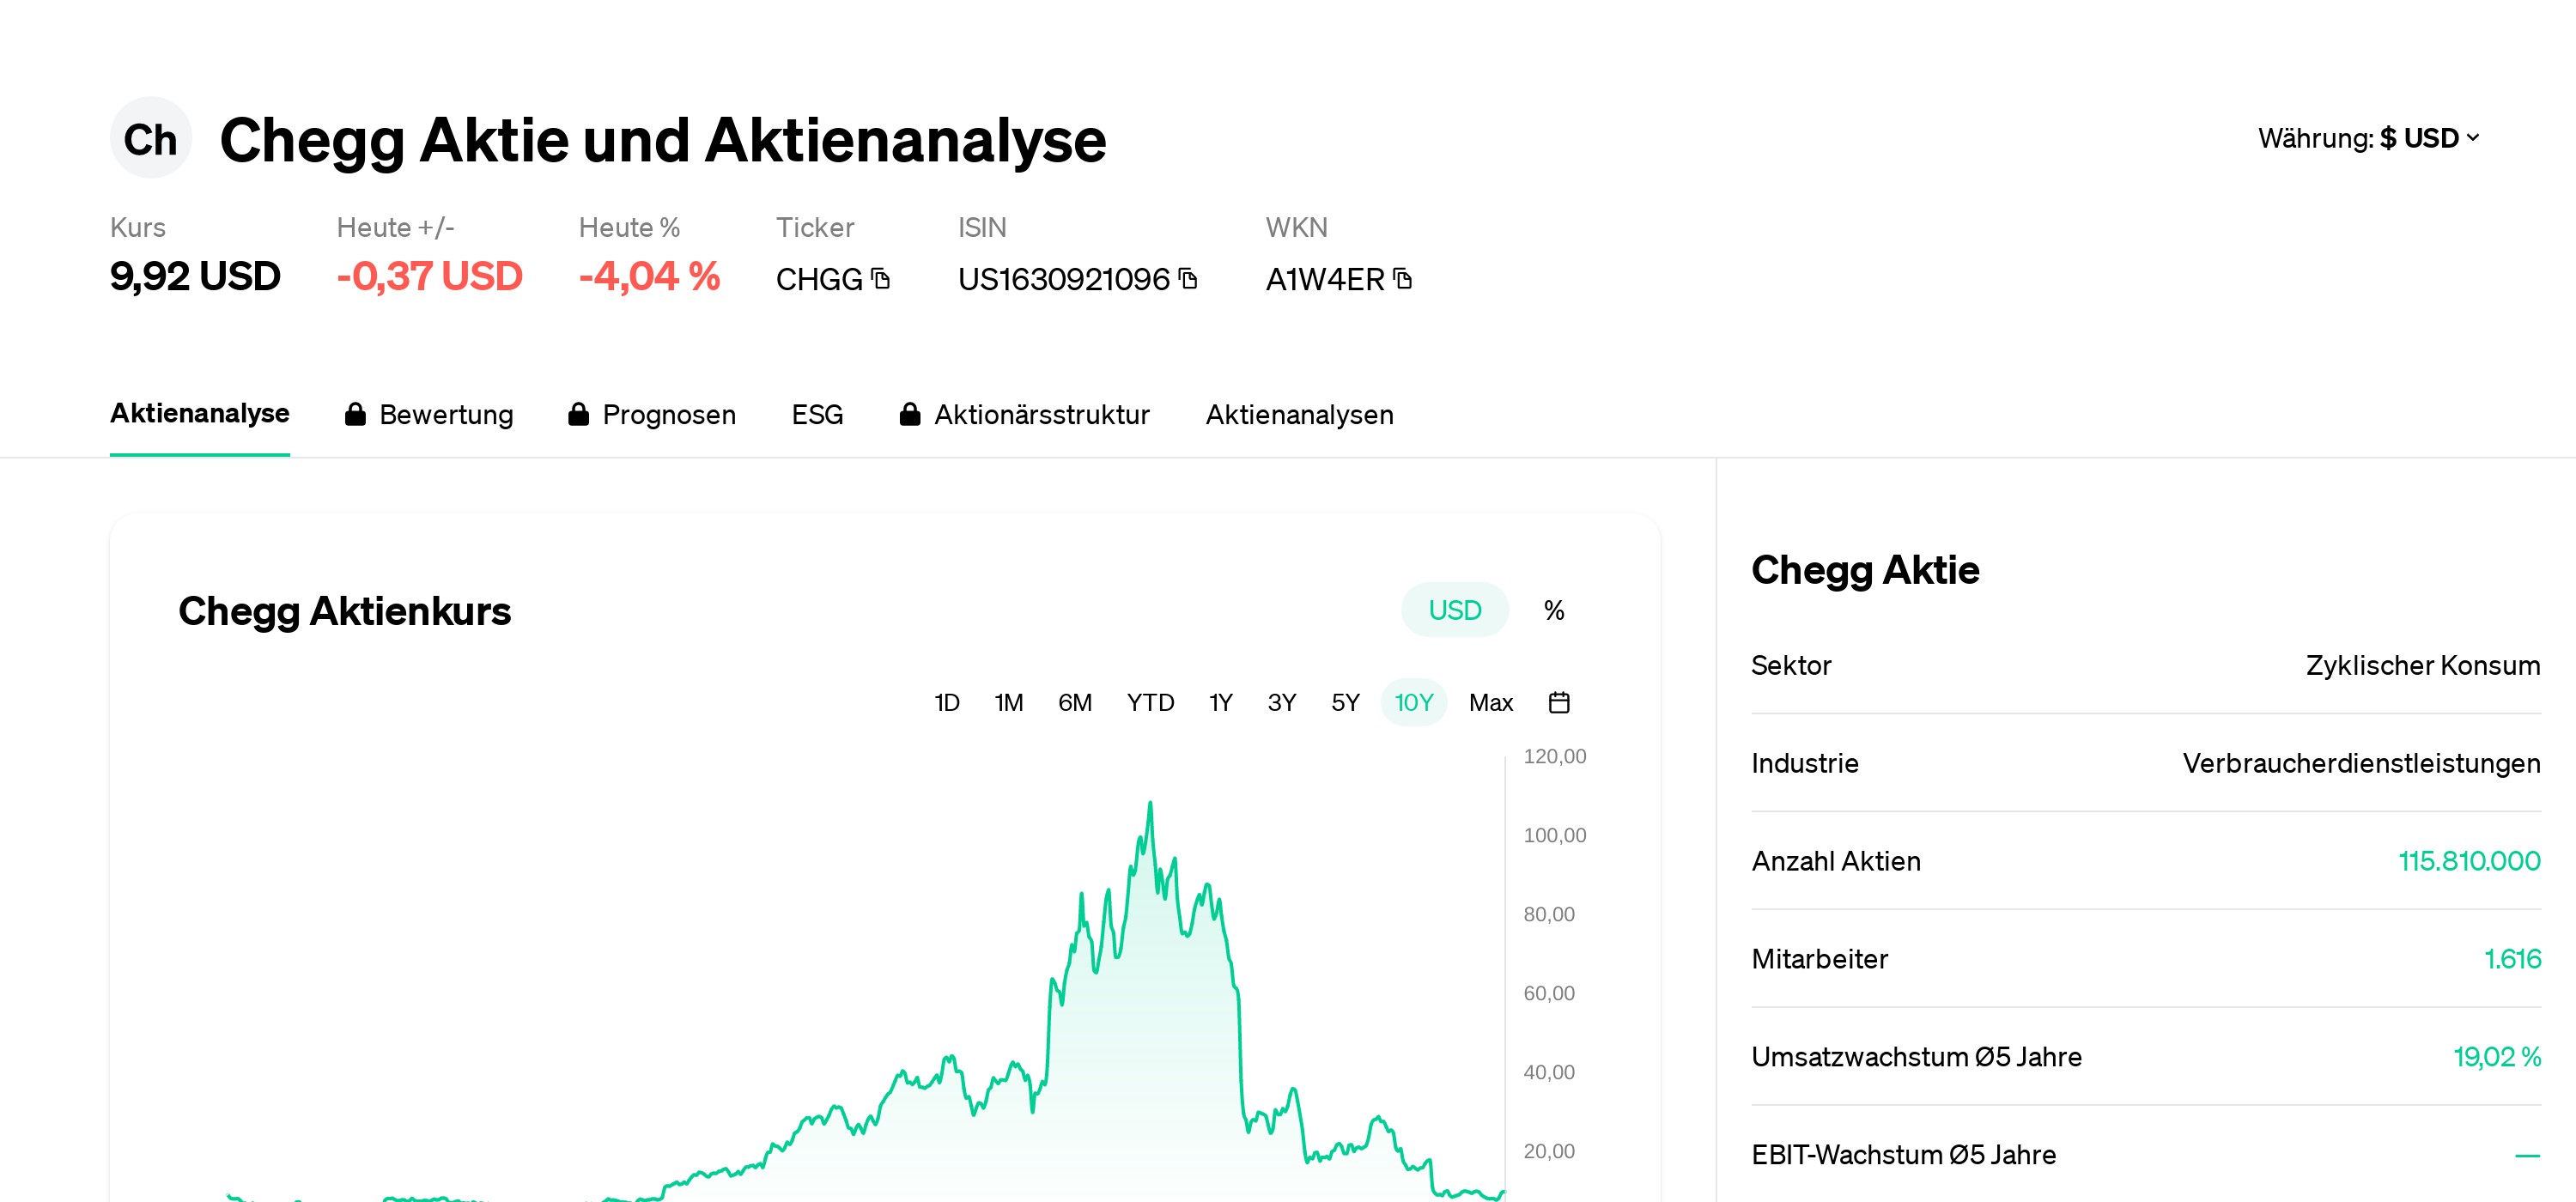Switch chart to percent display
The image size is (2576, 1202).
pyautogui.click(x=1553, y=610)
